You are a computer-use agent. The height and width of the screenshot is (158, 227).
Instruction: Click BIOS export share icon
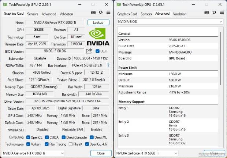pyautogui.click(x=89, y=51)
